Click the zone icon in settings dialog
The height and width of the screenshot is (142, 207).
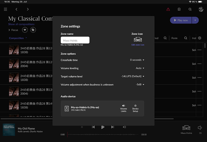pyautogui.click(x=138, y=39)
